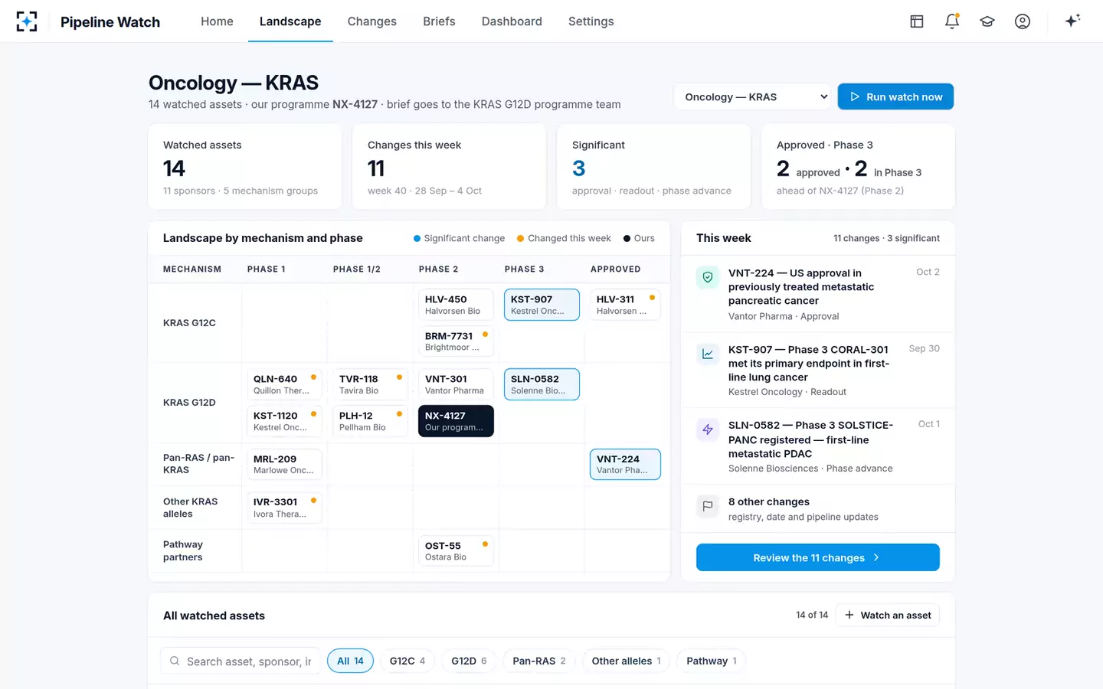Image resolution: width=1103 pixels, height=689 pixels.
Task: Open the Oncology — KRAS programme dropdown
Action: (752, 97)
